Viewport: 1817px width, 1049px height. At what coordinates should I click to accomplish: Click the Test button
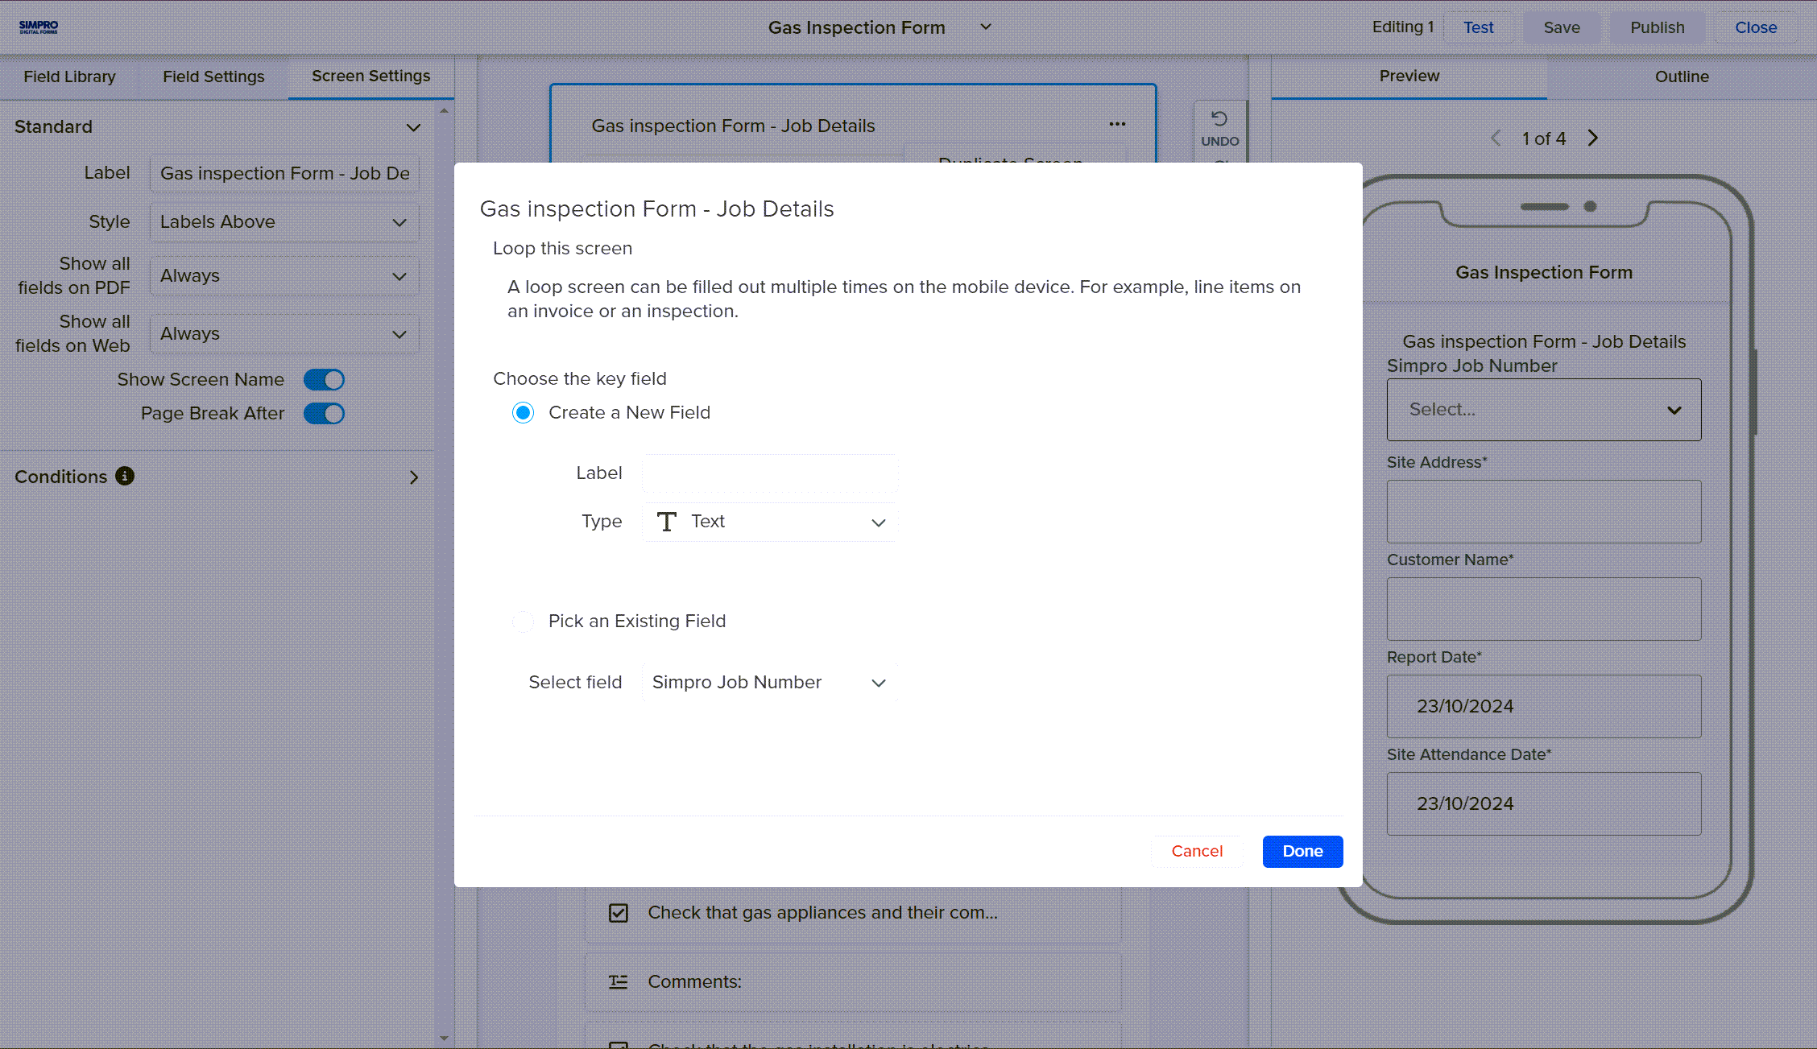click(1478, 27)
